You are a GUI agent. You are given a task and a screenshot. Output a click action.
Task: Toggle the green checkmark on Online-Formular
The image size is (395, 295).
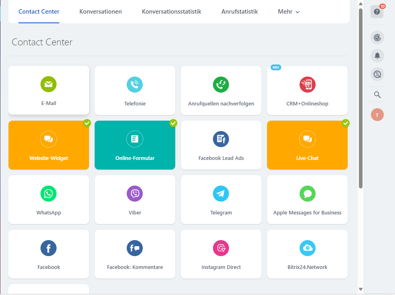(173, 123)
